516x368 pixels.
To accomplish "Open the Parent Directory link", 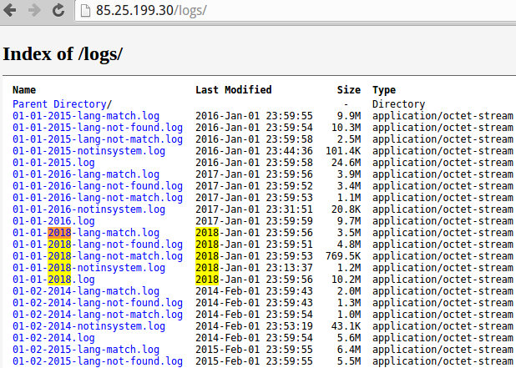I will pos(59,104).
